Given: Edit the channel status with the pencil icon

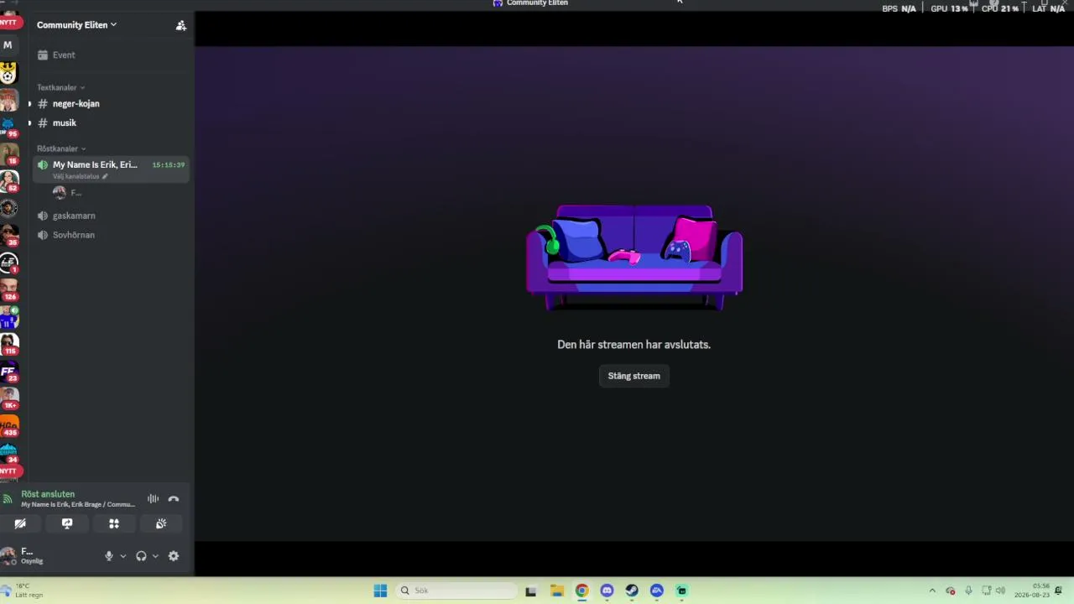Looking at the screenshot, I should (105, 177).
